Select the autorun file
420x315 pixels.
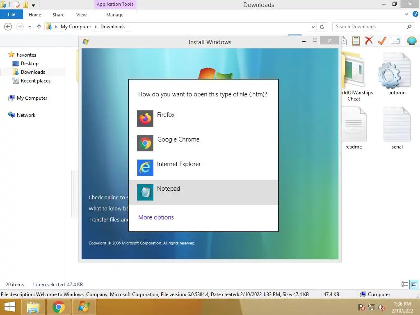click(397, 74)
